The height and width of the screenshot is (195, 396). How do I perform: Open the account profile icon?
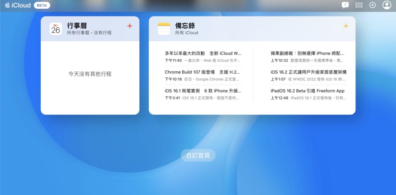tap(387, 5)
